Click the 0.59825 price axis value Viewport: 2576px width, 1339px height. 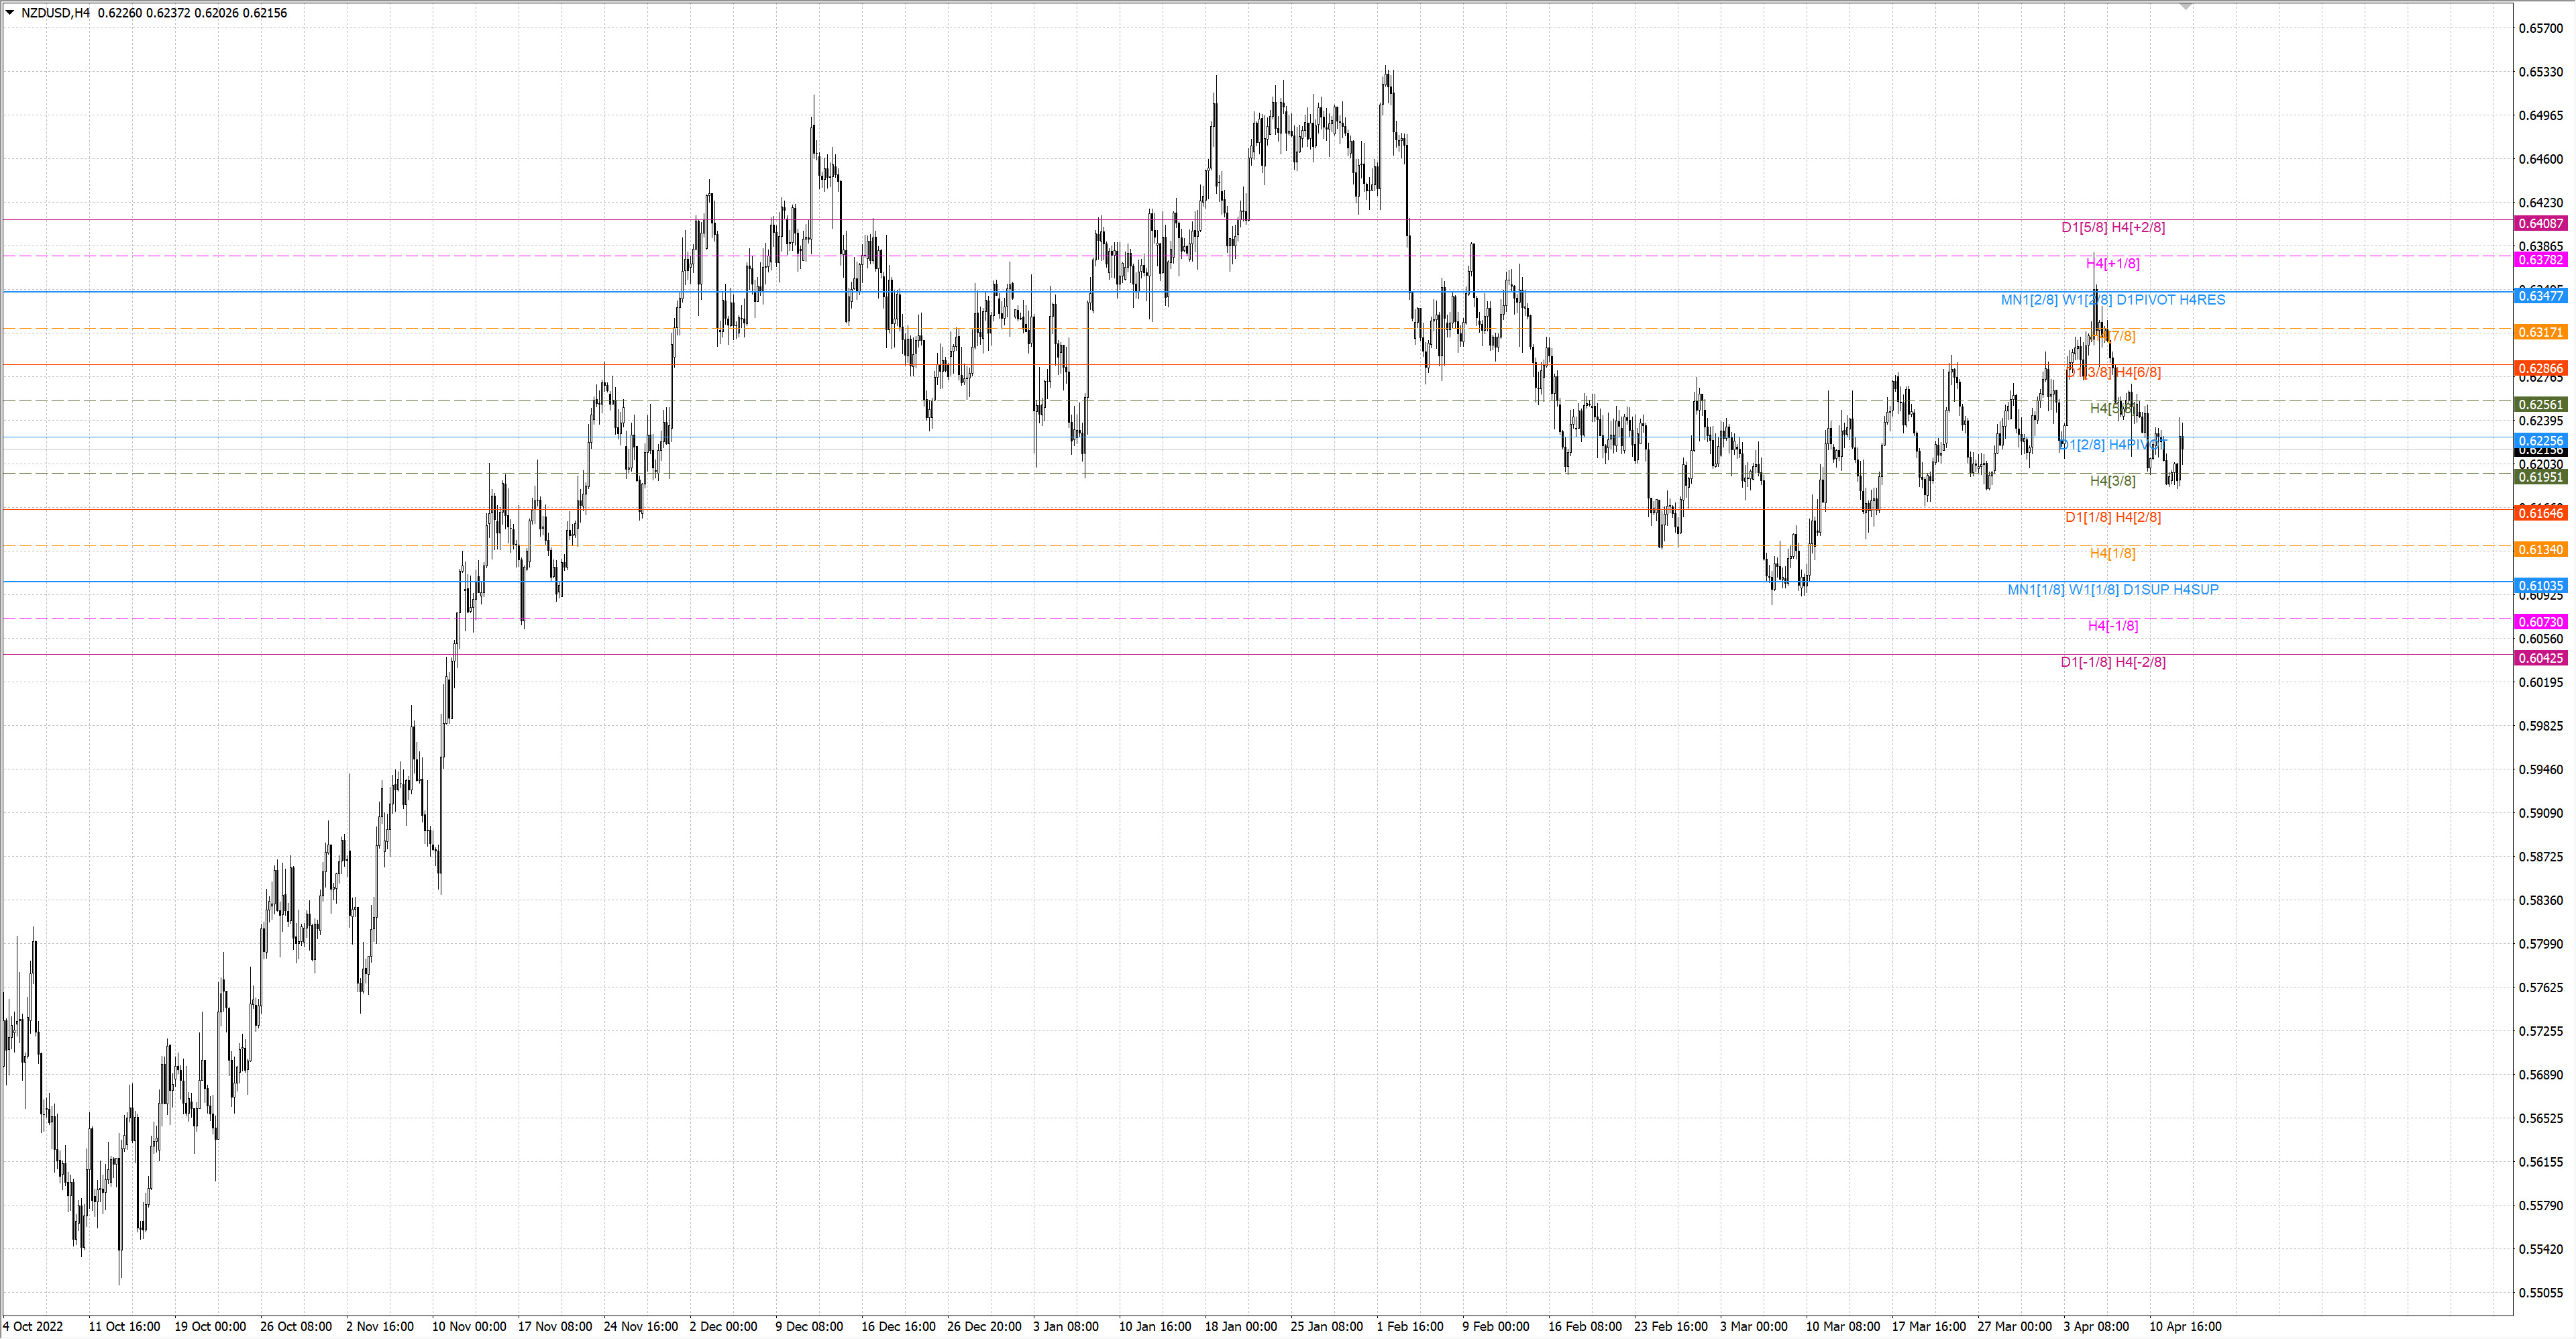pos(2541,726)
